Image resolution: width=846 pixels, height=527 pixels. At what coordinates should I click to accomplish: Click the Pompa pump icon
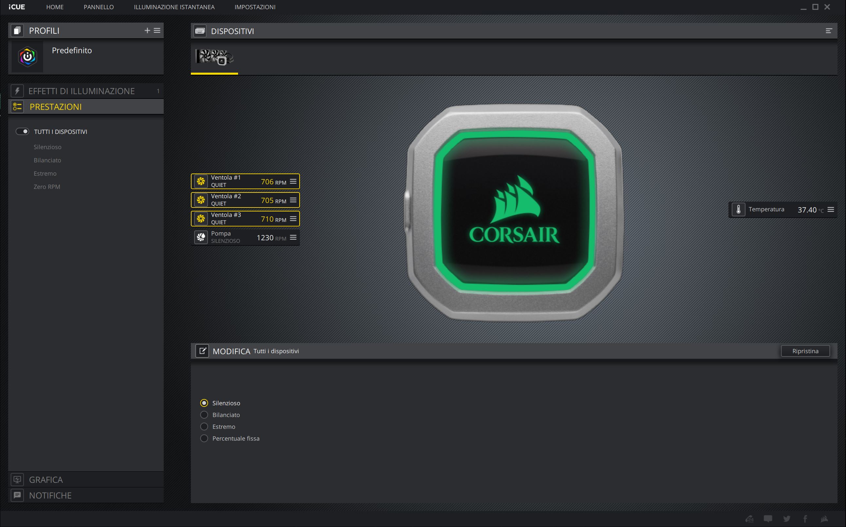click(x=201, y=237)
